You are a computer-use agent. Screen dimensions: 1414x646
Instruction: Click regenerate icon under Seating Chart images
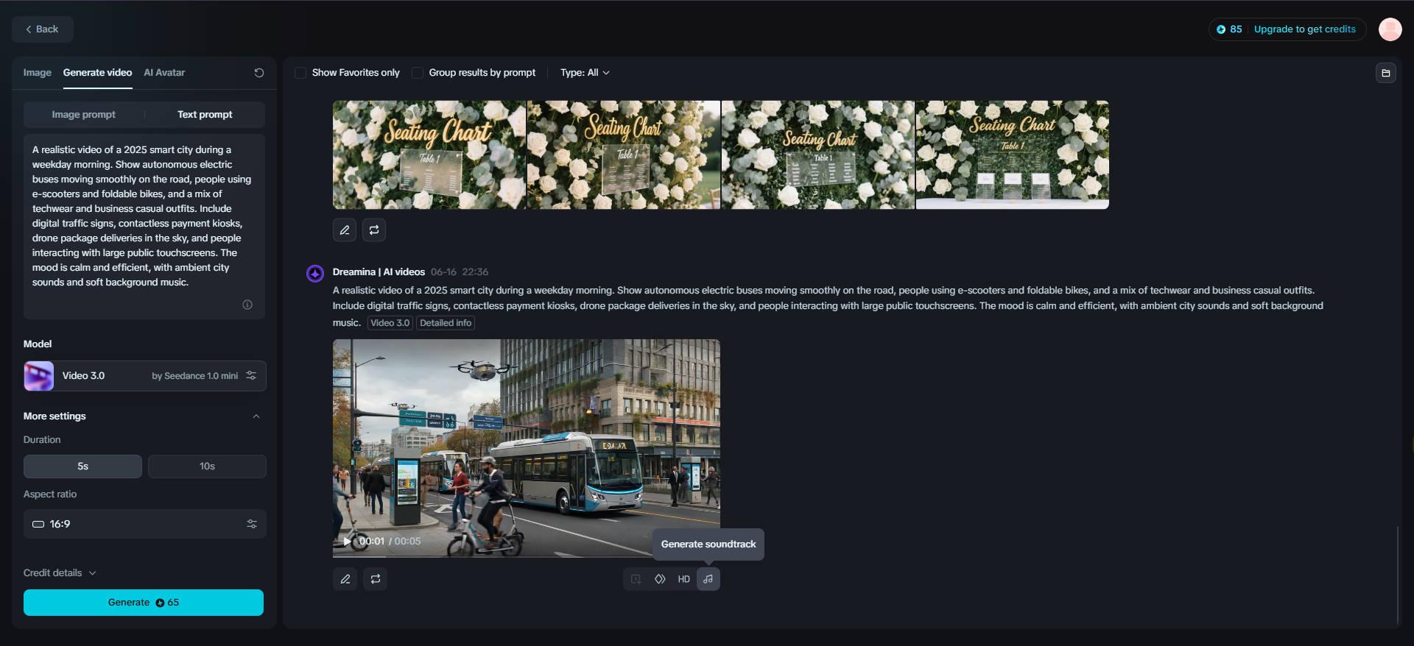(x=374, y=230)
